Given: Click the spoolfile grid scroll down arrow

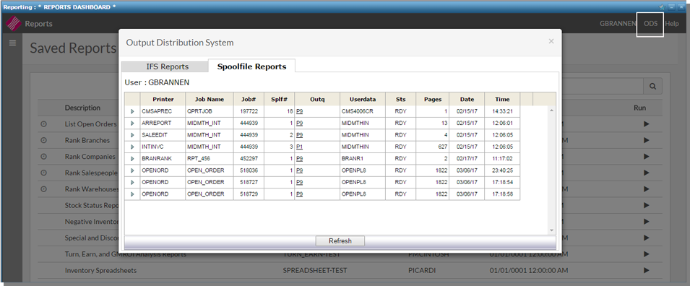Looking at the screenshot, I should (x=552, y=230).
